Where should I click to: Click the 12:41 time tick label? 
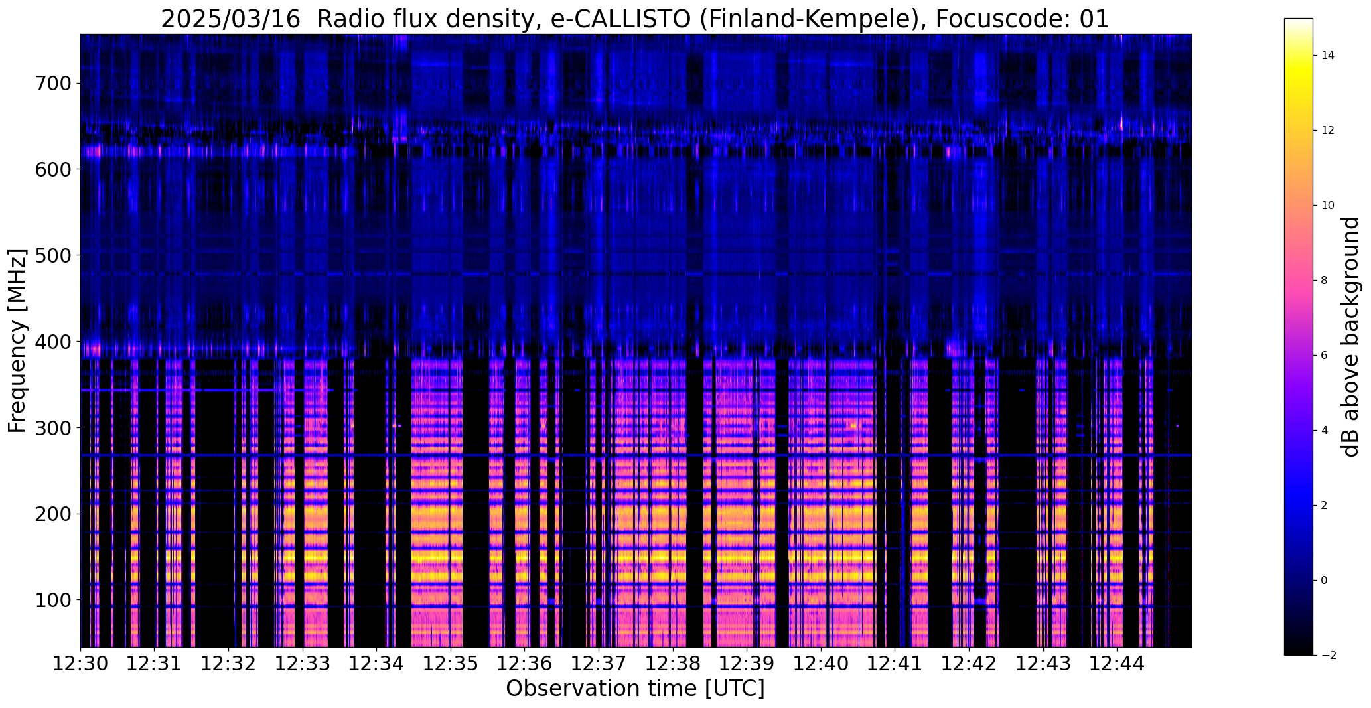[x=895, y=664]
